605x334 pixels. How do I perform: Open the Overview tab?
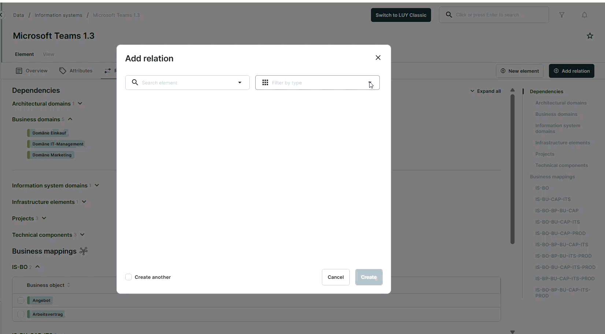[31, 71]
